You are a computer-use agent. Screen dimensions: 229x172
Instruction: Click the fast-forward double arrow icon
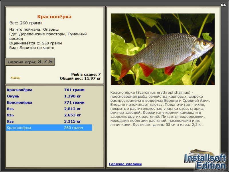(x=224, y=5)
